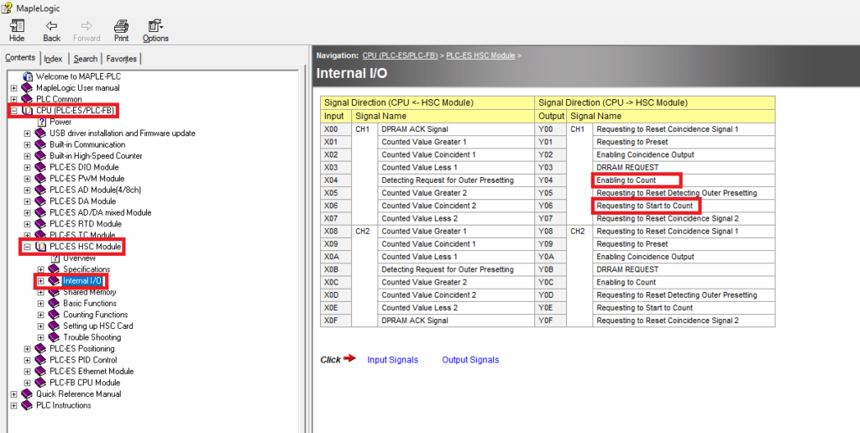Screen dimensions: 860x433
Task: Collapse the PLC-ES HSC Module node
Action: pos(27,247)
